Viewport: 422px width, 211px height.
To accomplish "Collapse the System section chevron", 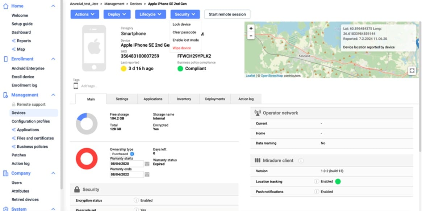I will [x=53, y=209].
